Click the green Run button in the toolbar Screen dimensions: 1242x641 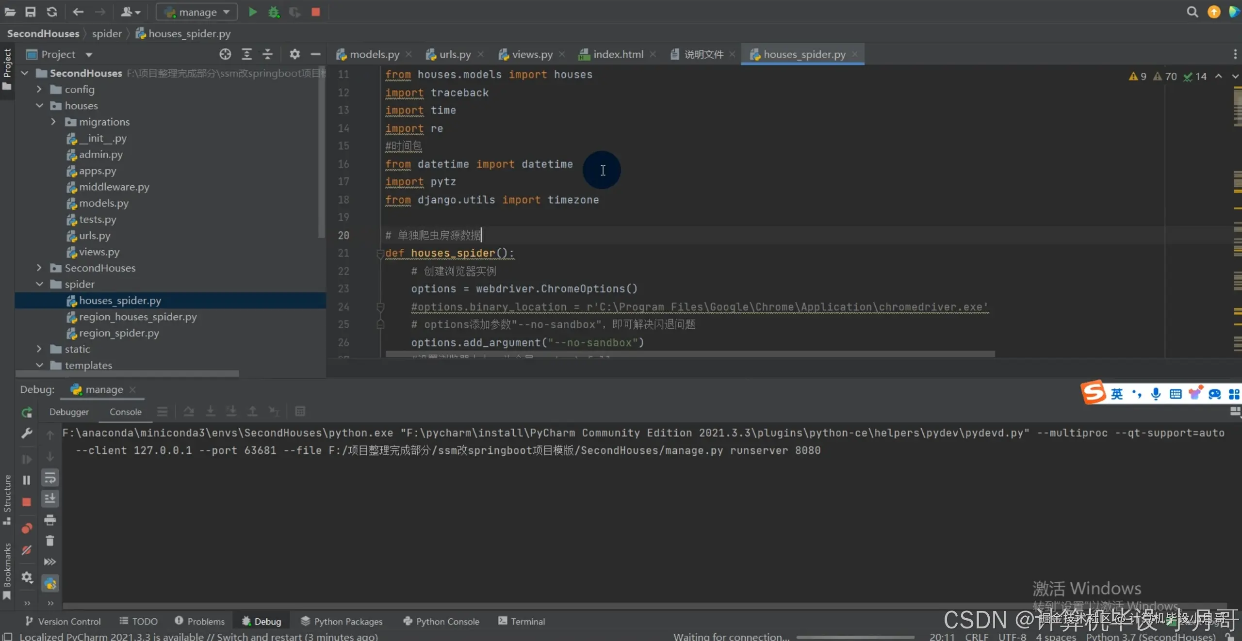[x=252, y=12]
